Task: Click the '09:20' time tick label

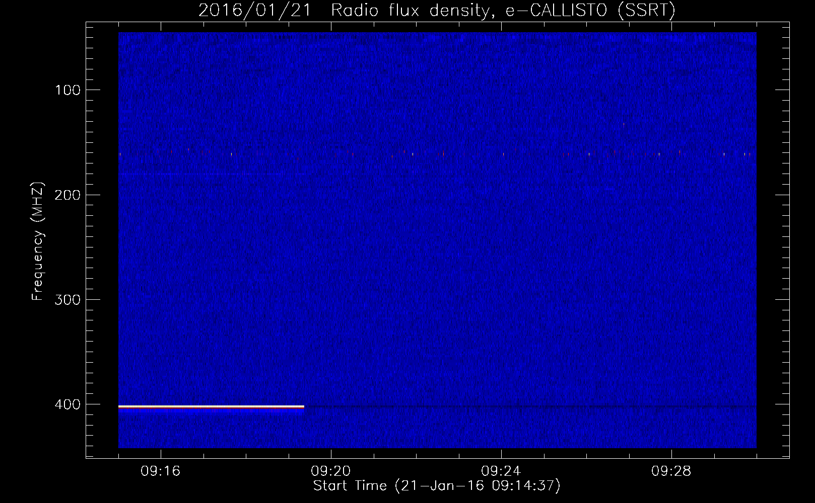Action: click(x=331, y=471)
